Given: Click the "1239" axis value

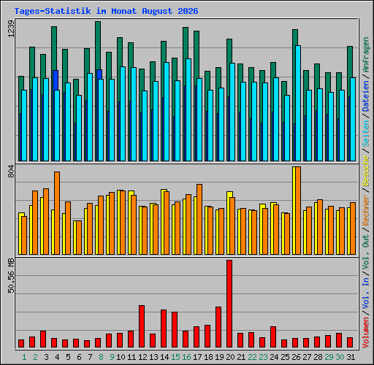Looking at the screenshot, I should pos(11,29).
